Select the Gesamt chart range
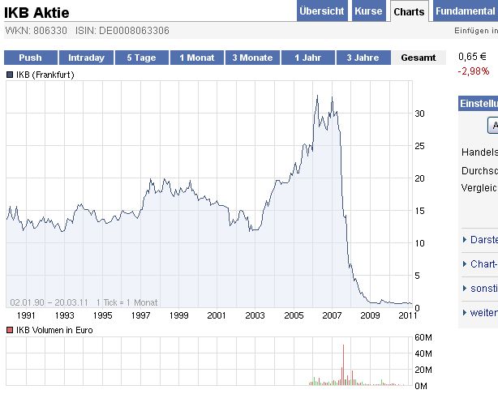Screen dimensions: 498x394 tap(419, 58)
